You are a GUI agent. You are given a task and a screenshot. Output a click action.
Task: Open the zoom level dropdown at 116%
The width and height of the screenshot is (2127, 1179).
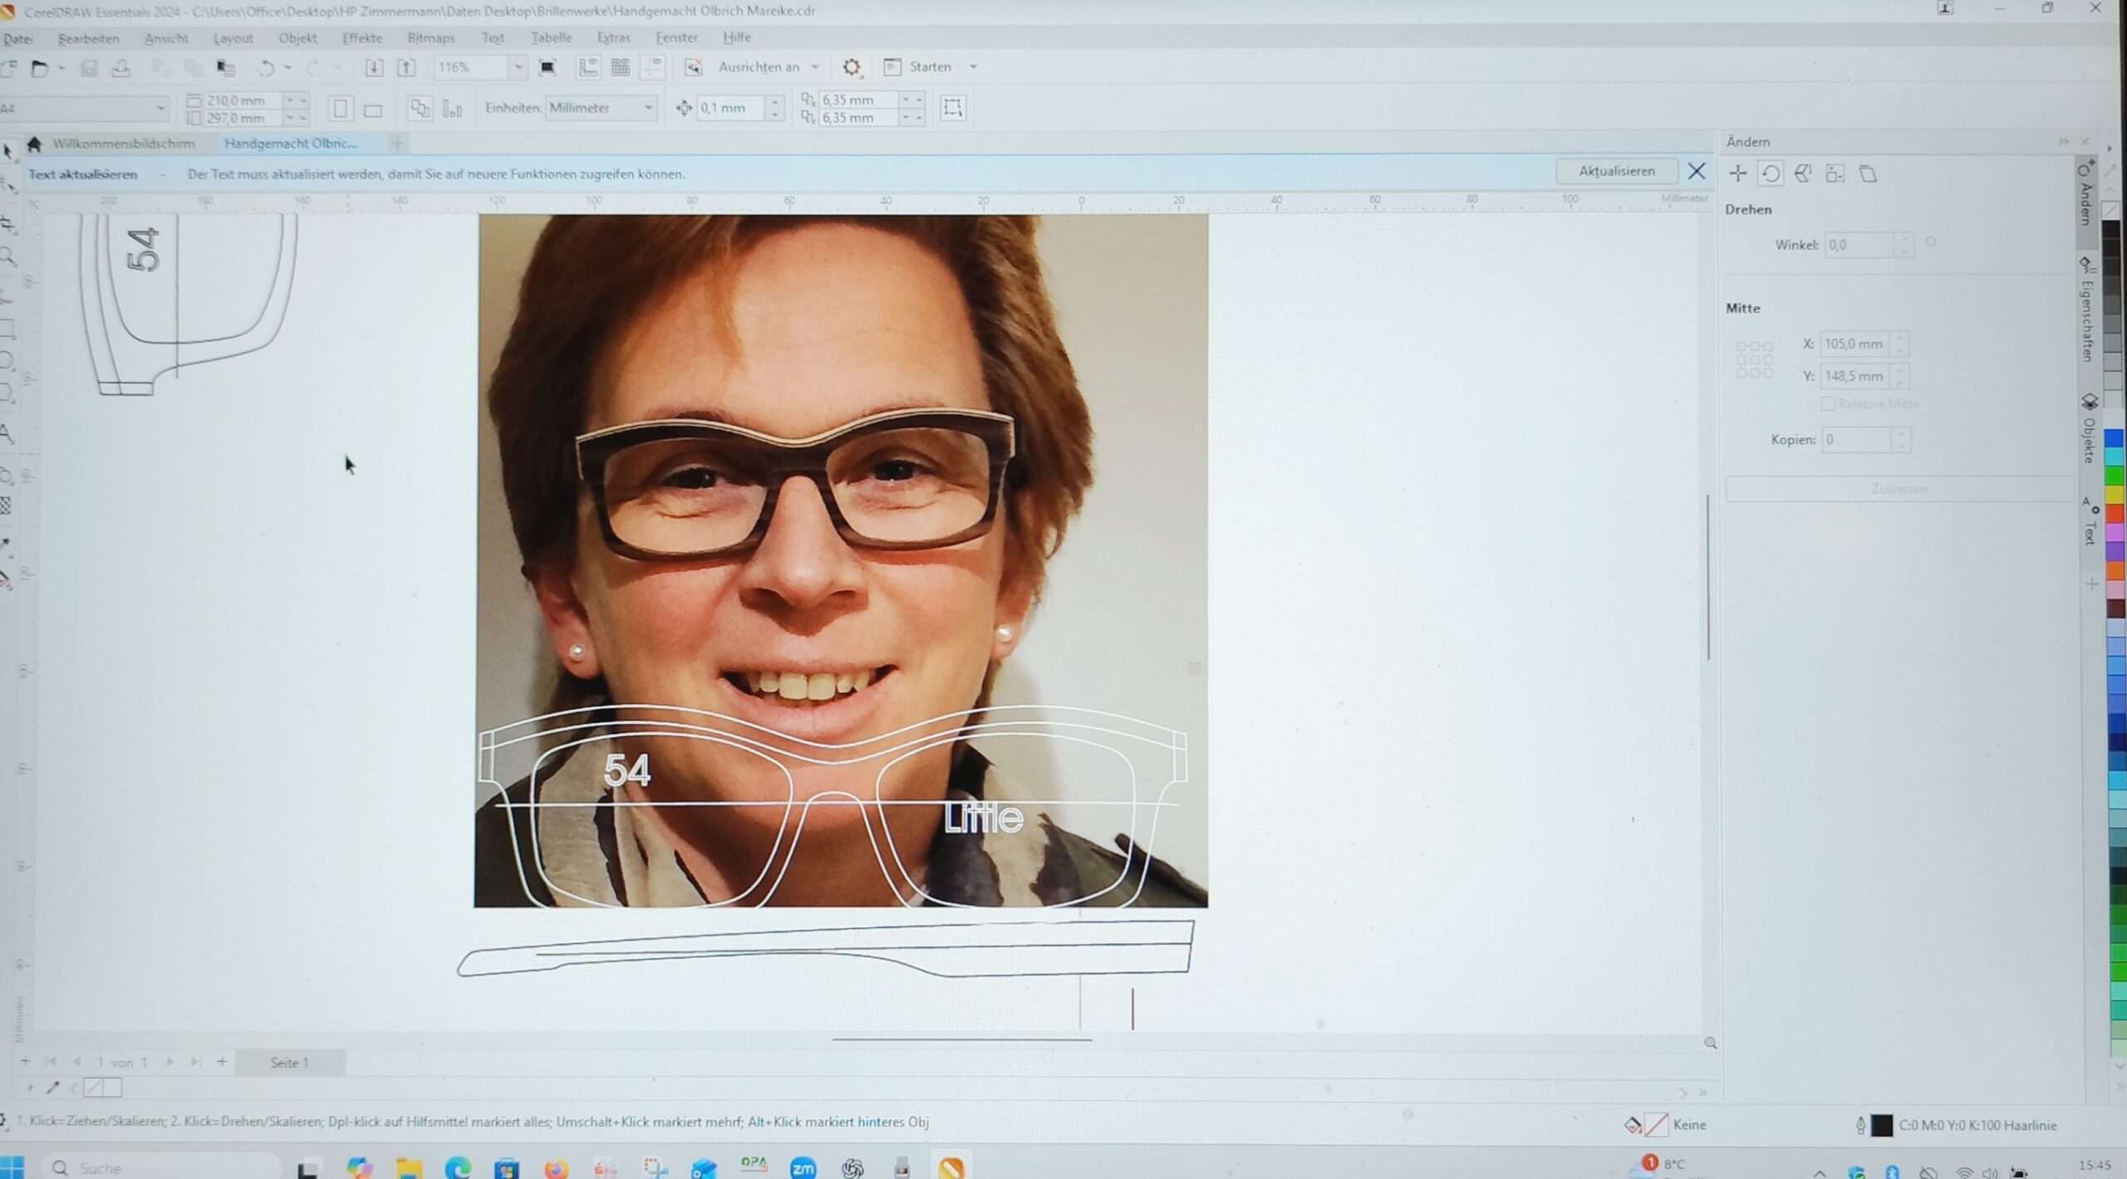(x=518, y=67)
